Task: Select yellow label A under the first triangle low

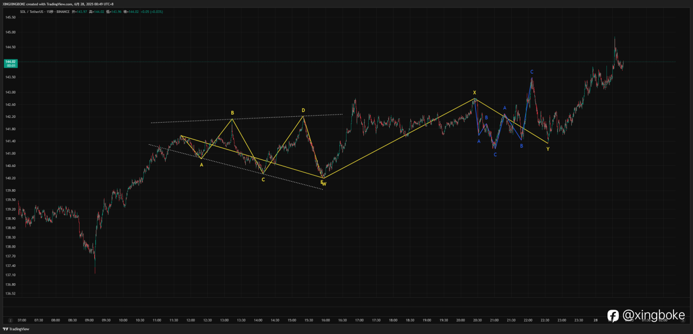Action: 201,165
